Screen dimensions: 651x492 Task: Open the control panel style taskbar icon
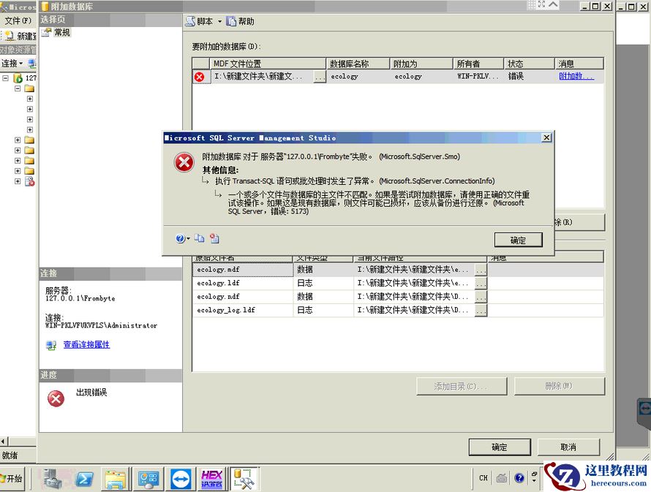coord(148,479)
